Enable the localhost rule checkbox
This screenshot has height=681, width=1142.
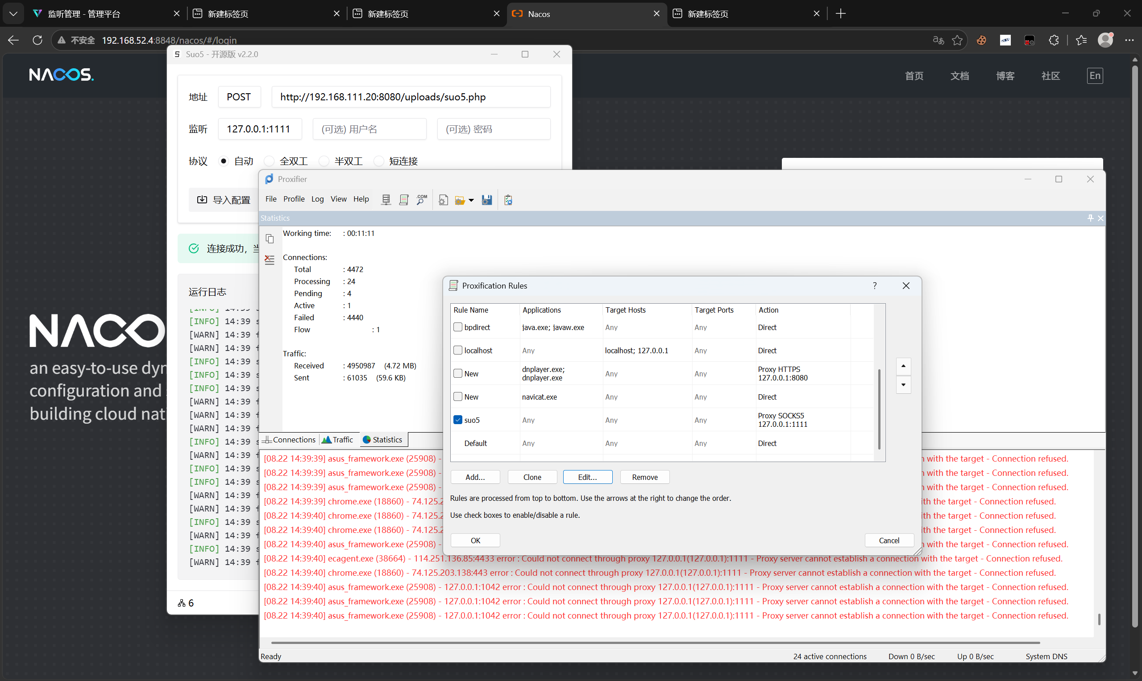[458, 350]
